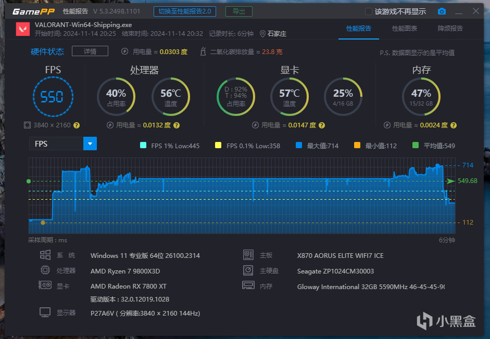
Task: Click help icon beside processor 0.0132 度
Action: coord(177,125)
